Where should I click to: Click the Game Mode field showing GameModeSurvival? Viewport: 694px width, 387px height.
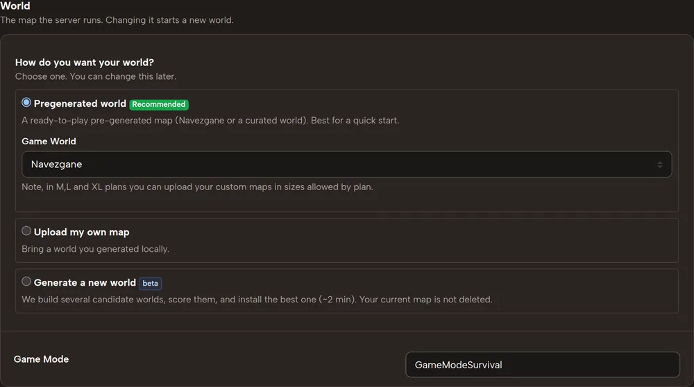[x=543, y=365]
